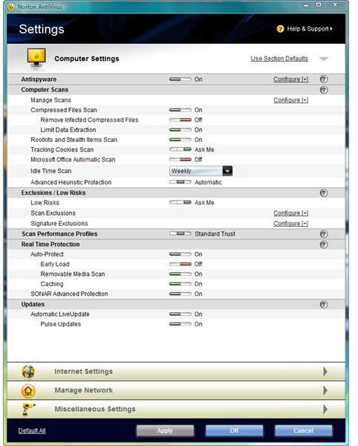
Task: Click the Norton AntiVirus title bar icon
Action: (x=11, y=7)
